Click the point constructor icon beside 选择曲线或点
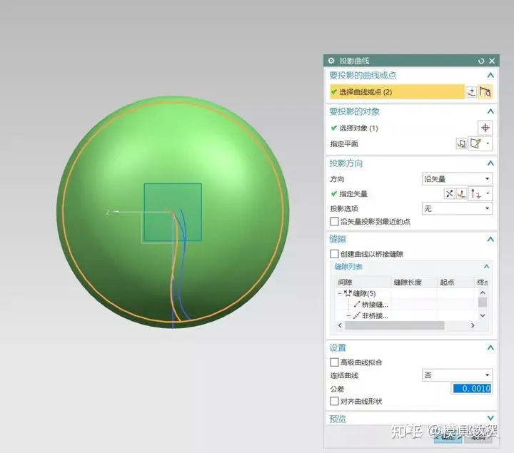This screenshot has width=514, height=453. coord(471,92)
